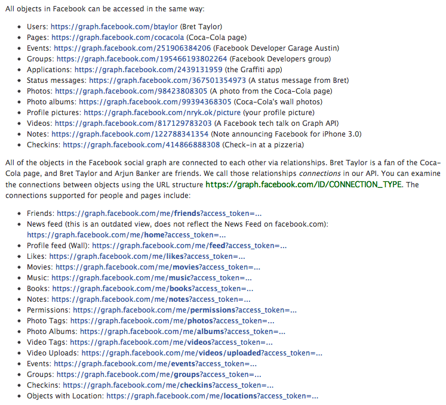Open Groups link 195466193802264

click(x=142, y=59)
